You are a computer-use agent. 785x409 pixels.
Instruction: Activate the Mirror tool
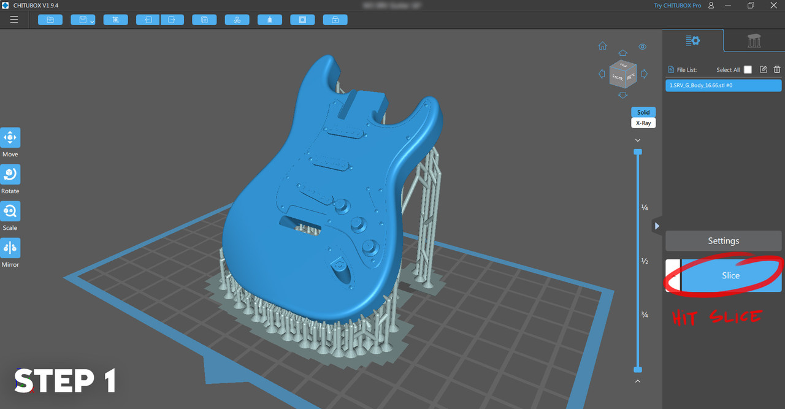pos(10,248)
